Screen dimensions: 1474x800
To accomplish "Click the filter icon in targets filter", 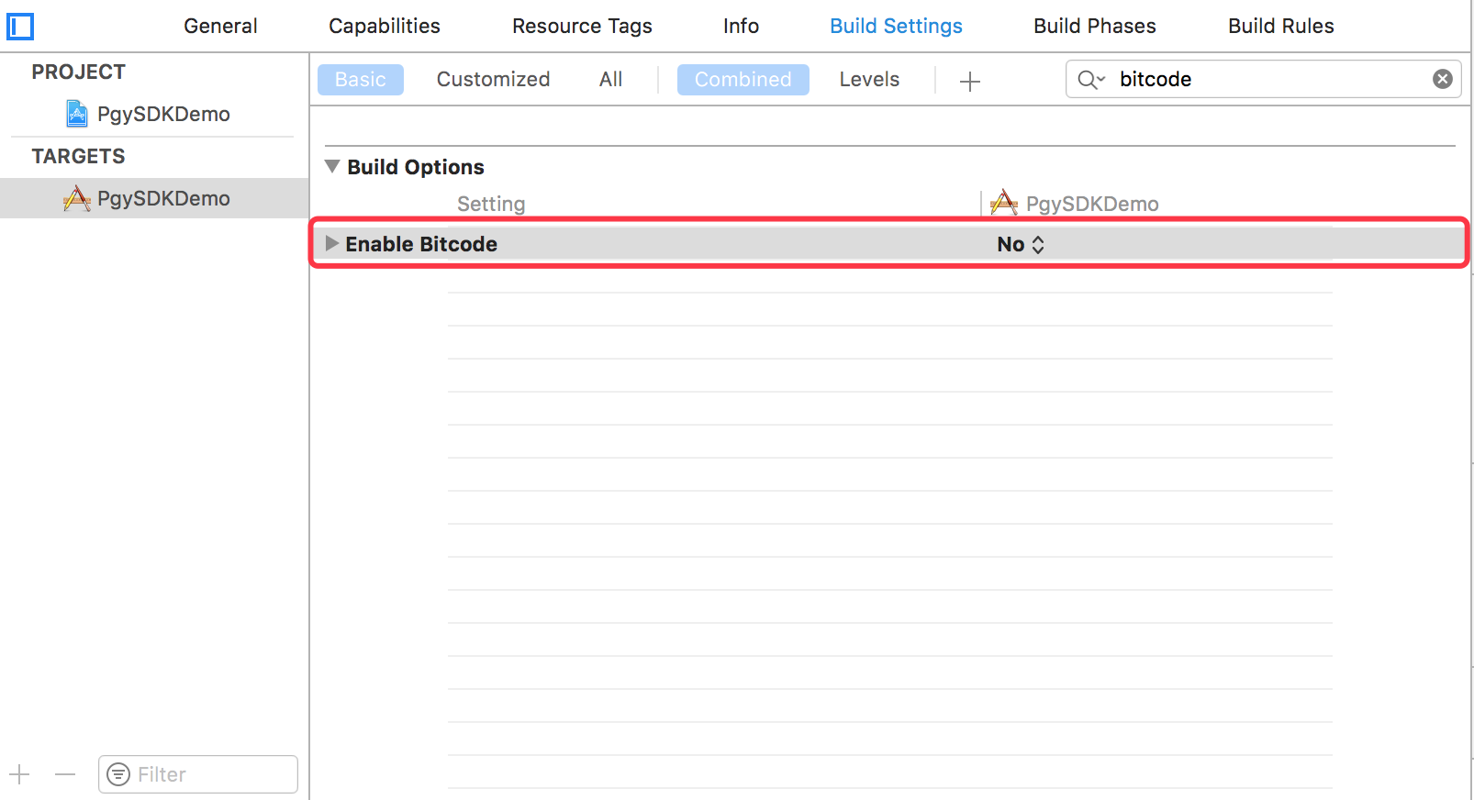I will point(118,774).
